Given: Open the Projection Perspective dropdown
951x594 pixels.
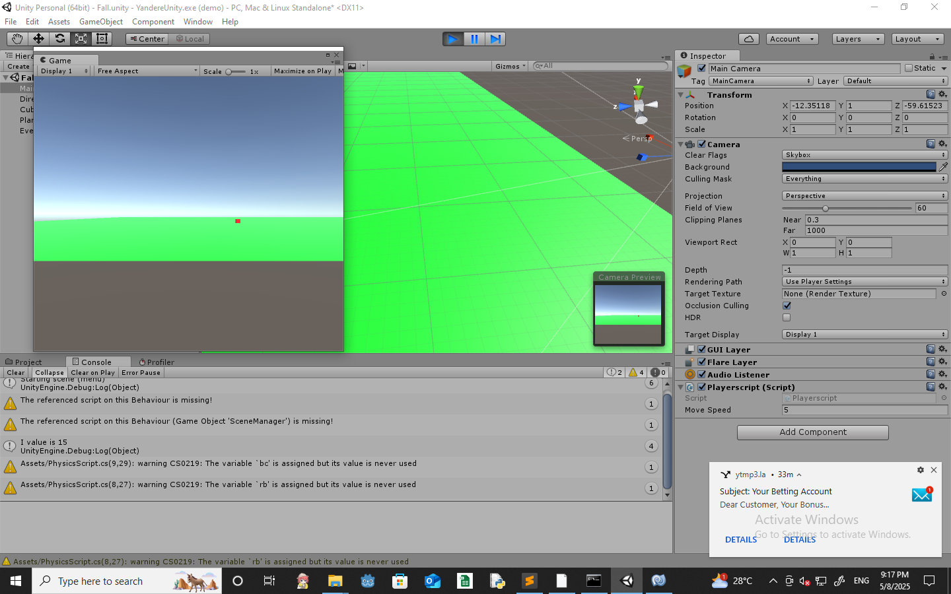Looking at the screenshot, I should pyautogui.click(x=865, y=196).
